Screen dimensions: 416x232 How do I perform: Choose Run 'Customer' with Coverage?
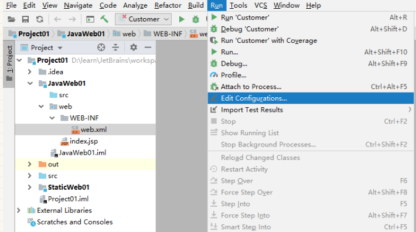point(311,40)
